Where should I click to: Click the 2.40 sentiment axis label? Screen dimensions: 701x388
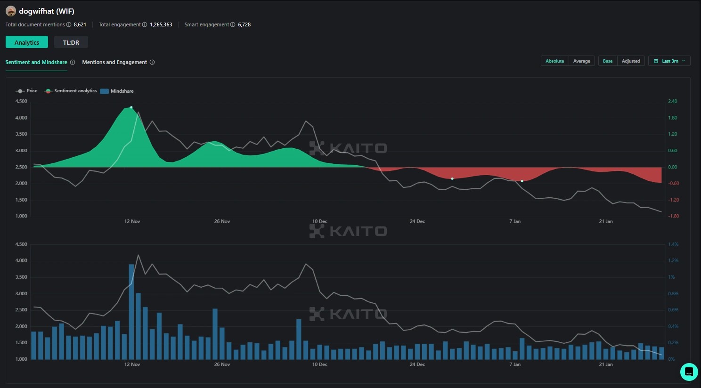673,101
